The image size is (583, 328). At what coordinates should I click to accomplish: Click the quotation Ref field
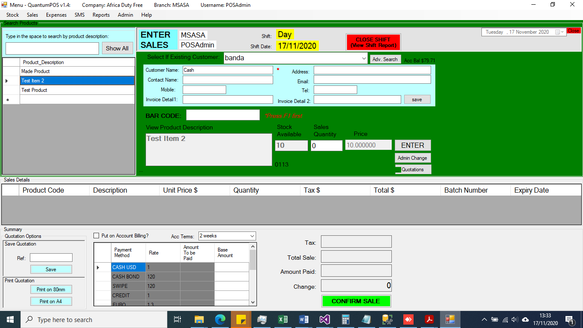[x=51, y=258]
